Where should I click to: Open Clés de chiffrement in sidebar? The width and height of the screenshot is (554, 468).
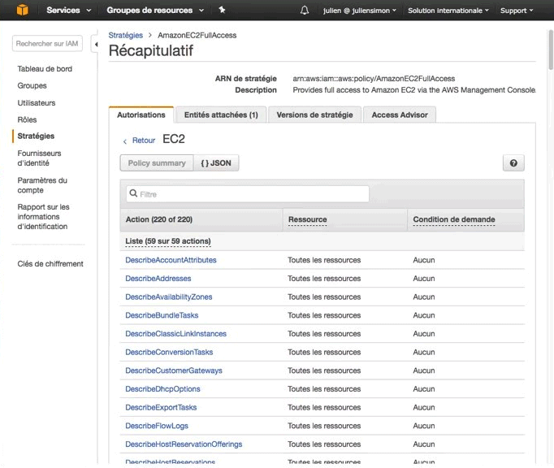click(50, 264)
